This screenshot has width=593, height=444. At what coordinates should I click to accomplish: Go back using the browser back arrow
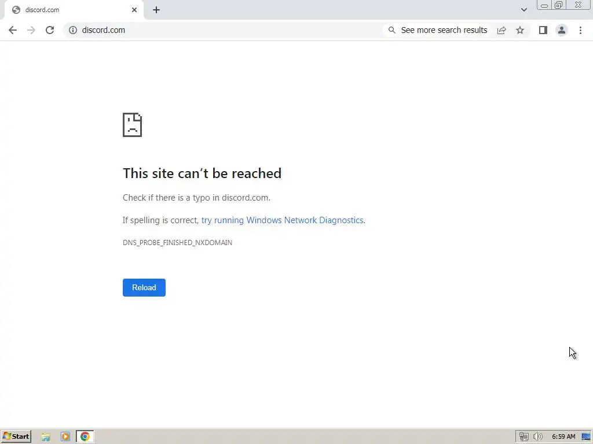[x=13, y=30]
